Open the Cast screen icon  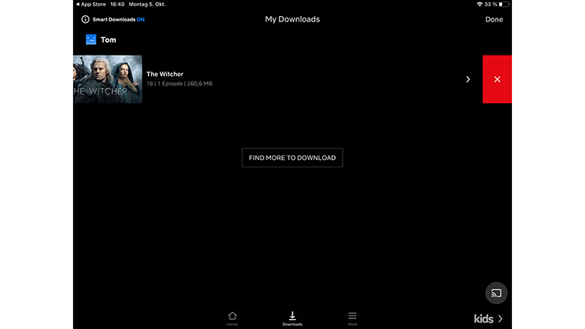(496, 293)
